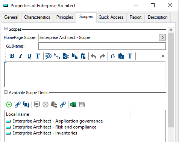The width and height of the screenshot is (179, 142).
Task: Open the HomePage Scope arrow button
Action: click(x=162, y=37)
